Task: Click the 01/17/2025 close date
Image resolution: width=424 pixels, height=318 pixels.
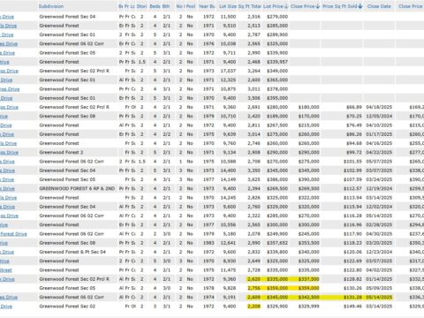Action: [x=379, y=134]
